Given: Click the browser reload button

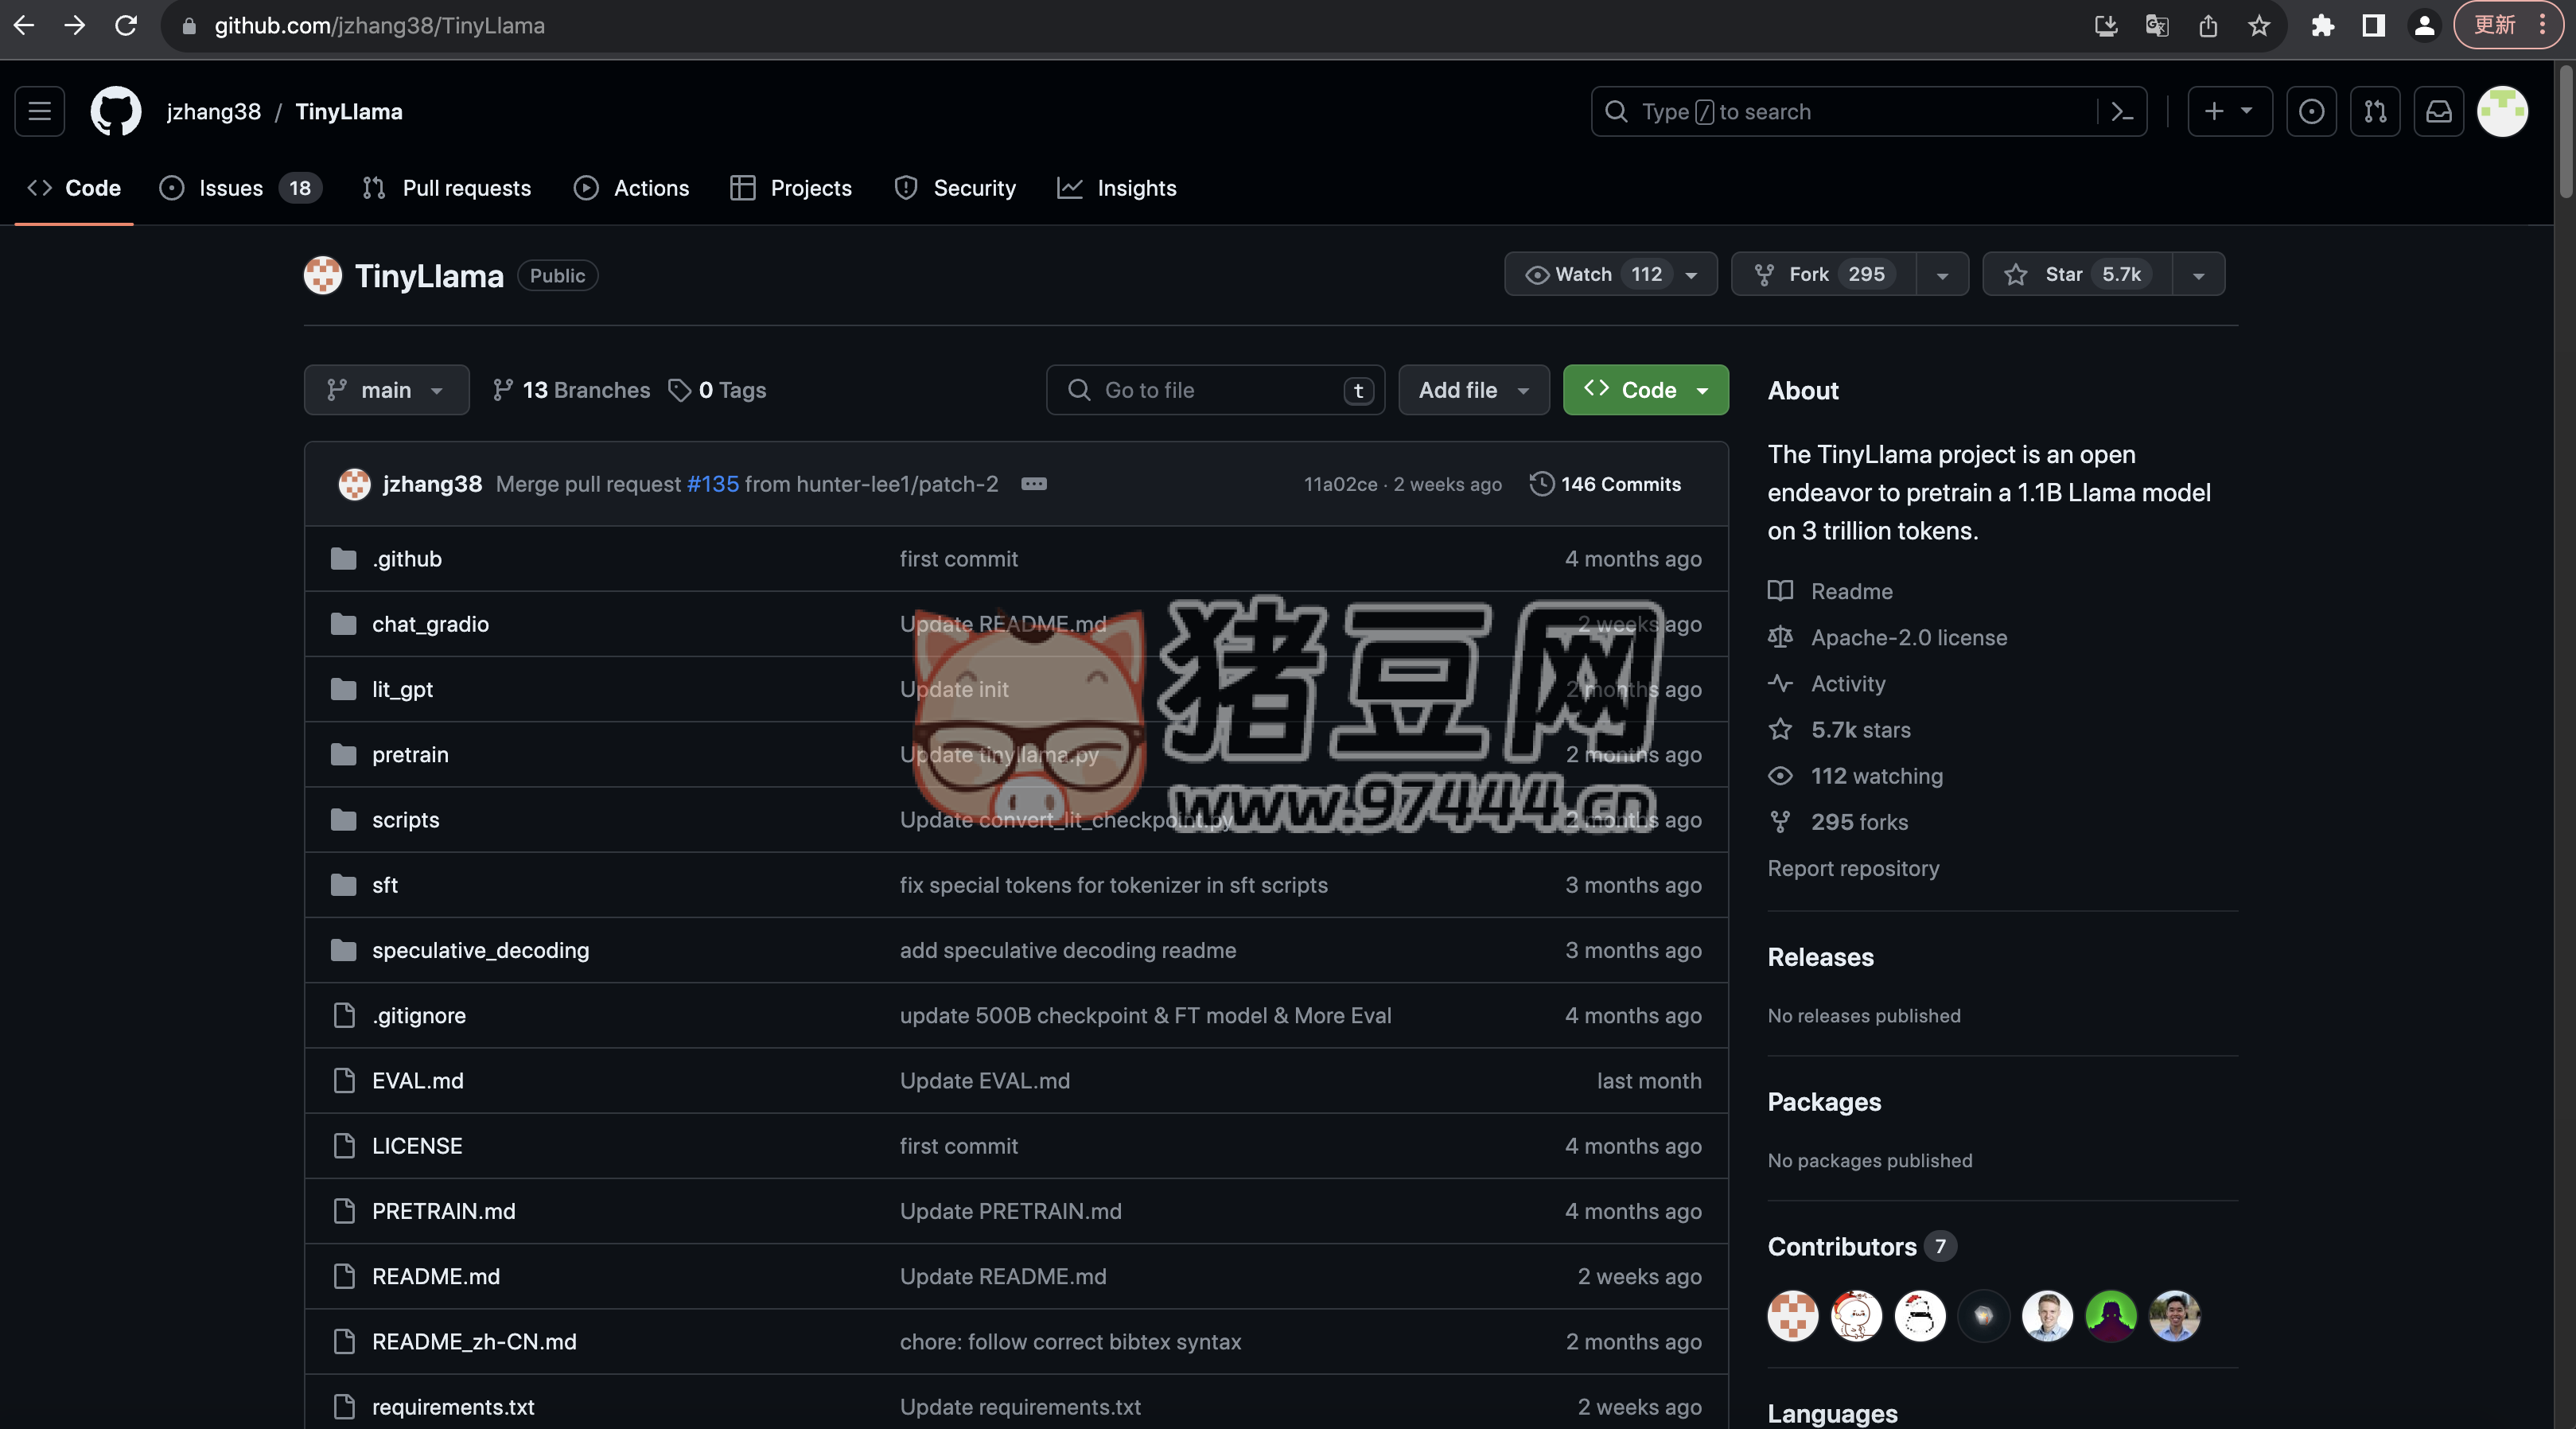Looking at the screenshot, I should (126, 25).
